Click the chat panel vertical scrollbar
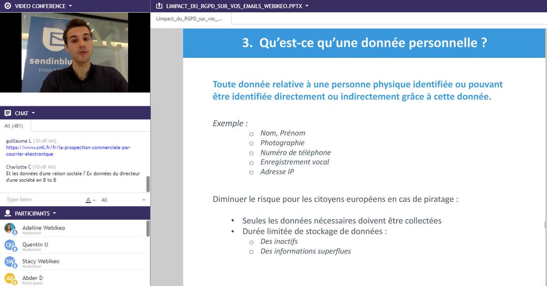547x286 pixels. pos(148,184)
